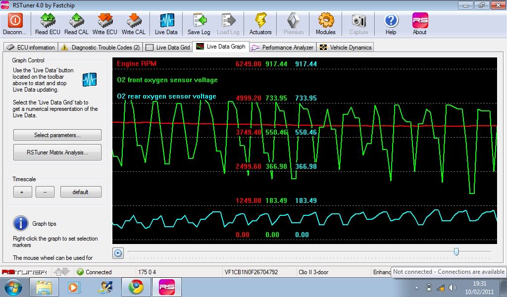Open RSTuner Matrix Analysis
Screen dimensions: 507x297
(57, 152)
